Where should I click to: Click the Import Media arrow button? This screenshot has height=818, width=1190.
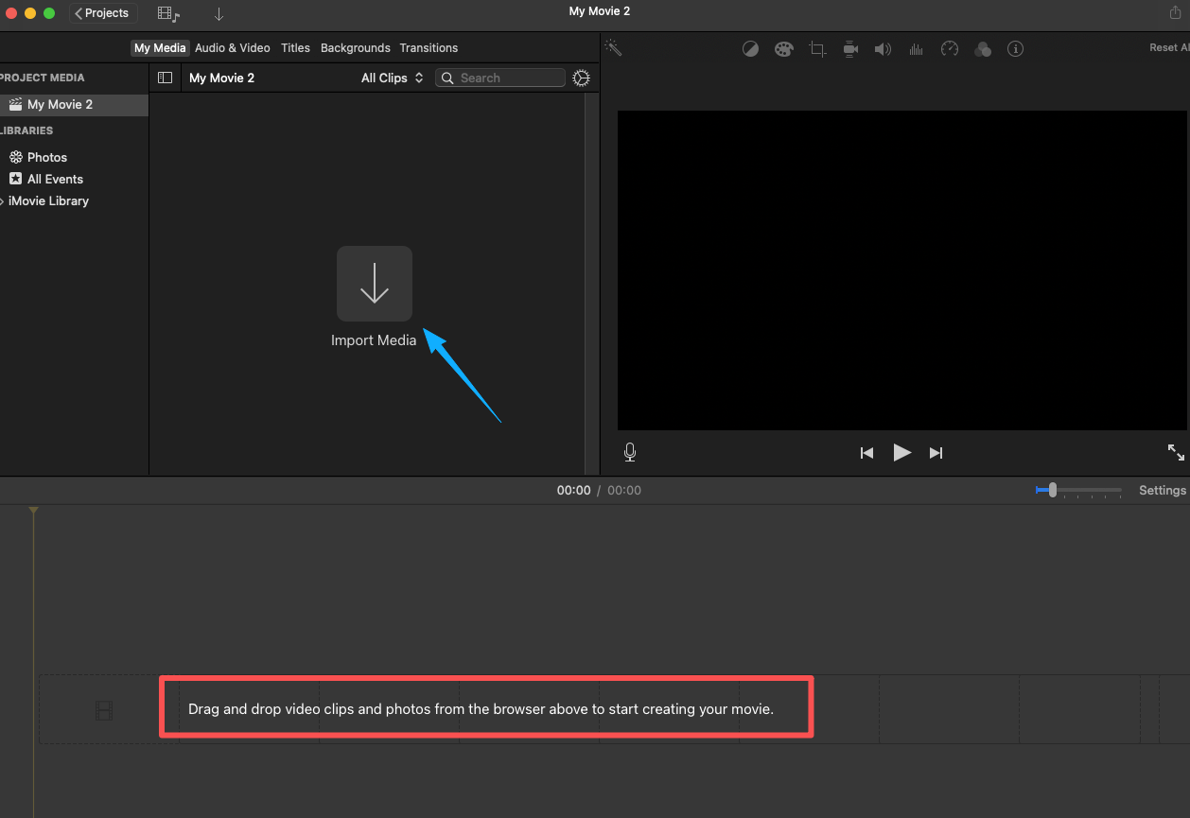pos(375,284)
